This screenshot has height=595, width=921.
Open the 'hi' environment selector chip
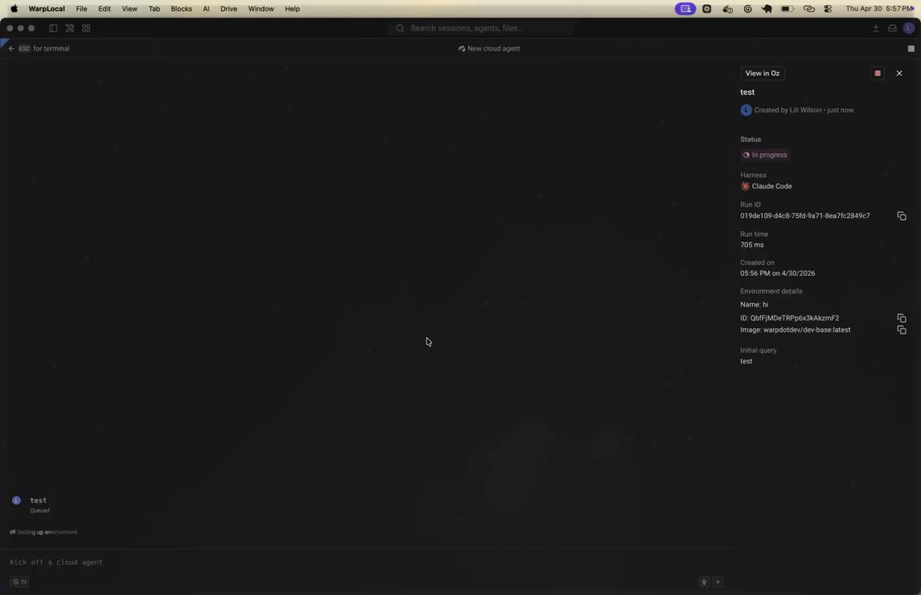pyautogui.click(x=19, y=582)
